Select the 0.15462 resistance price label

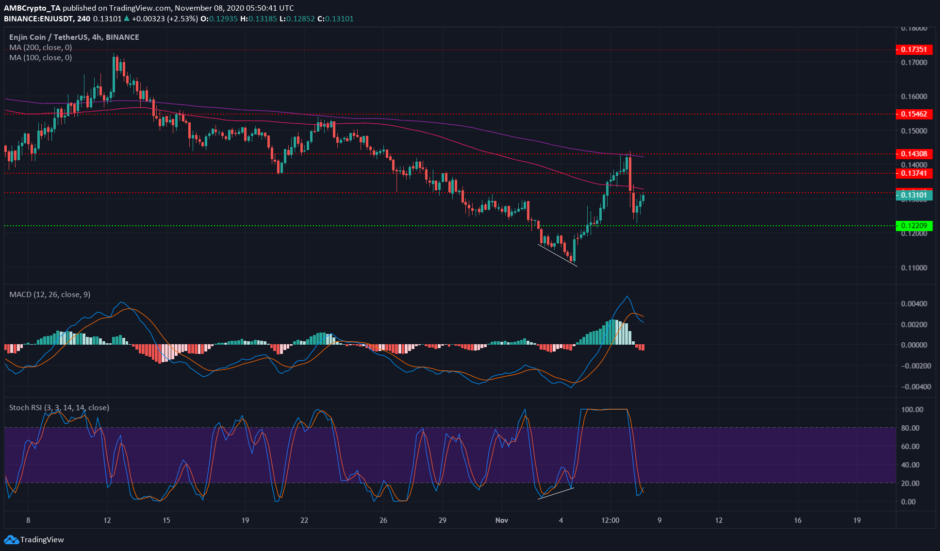914,114
